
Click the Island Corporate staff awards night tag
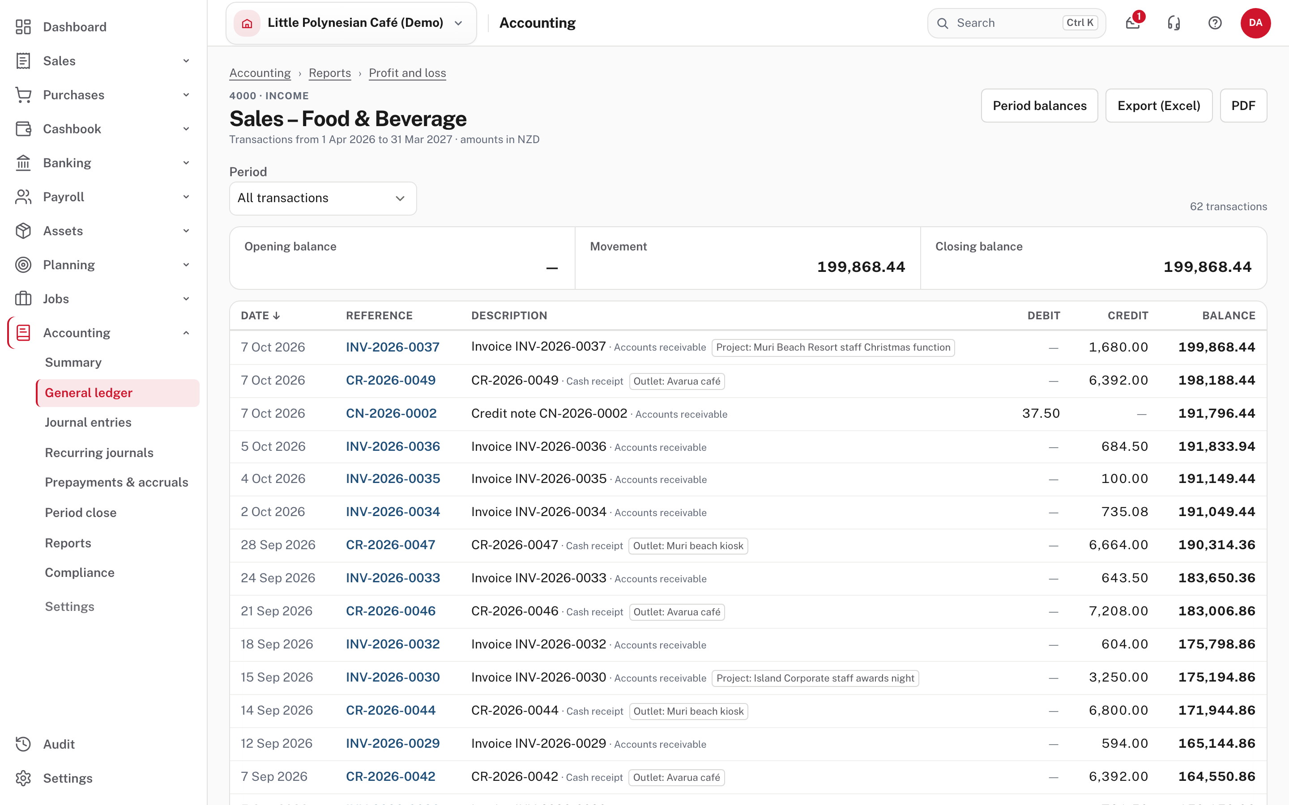[x=815, y=678]
